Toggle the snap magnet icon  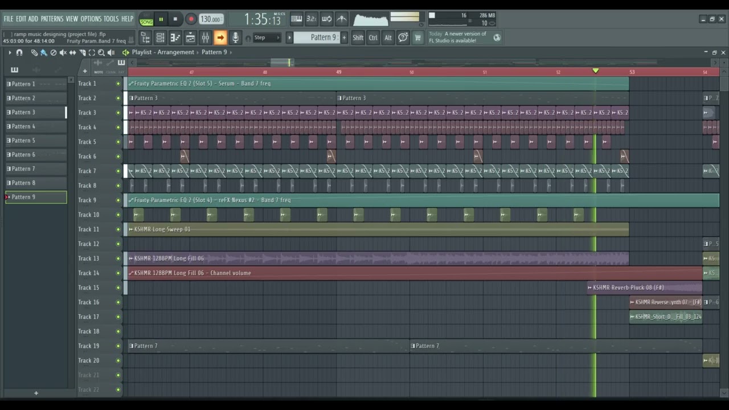[x=19, y=52]
